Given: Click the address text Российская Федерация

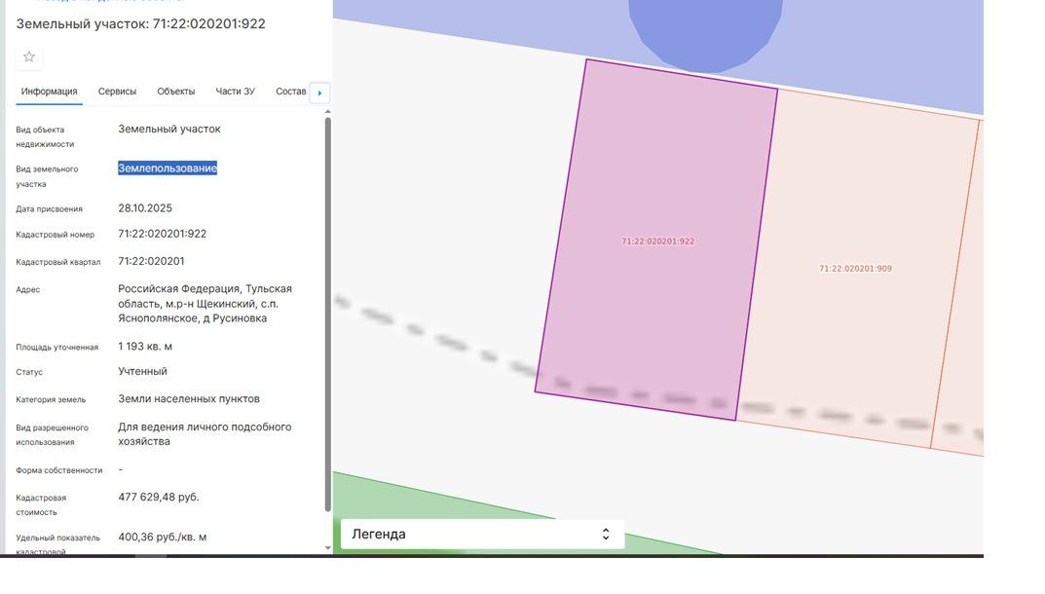Looking at the screenshot, I should point(178,288).
